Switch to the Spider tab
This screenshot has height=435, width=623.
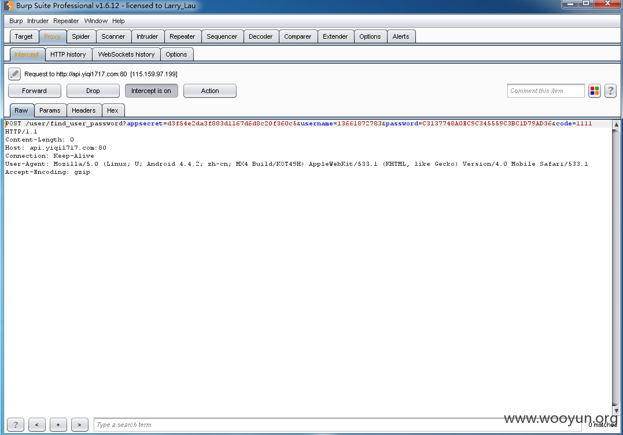pyautogui.click(x=80, y=36)
